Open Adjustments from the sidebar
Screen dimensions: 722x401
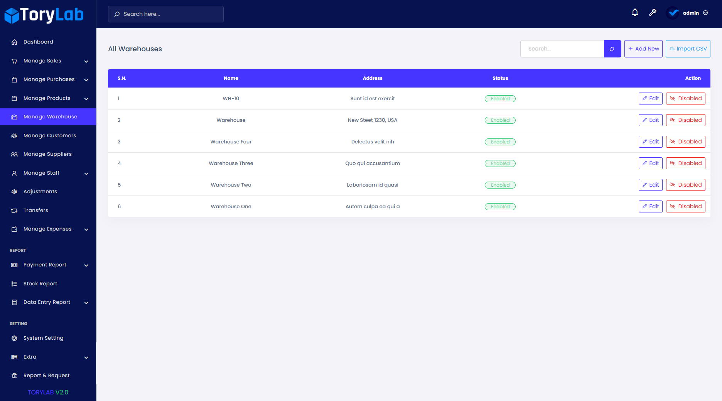click(40, 191)
